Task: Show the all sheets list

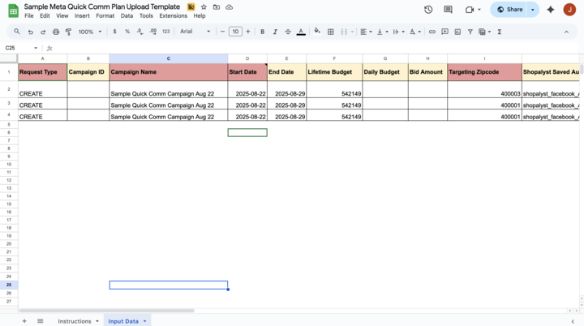Action: (41, 321)
